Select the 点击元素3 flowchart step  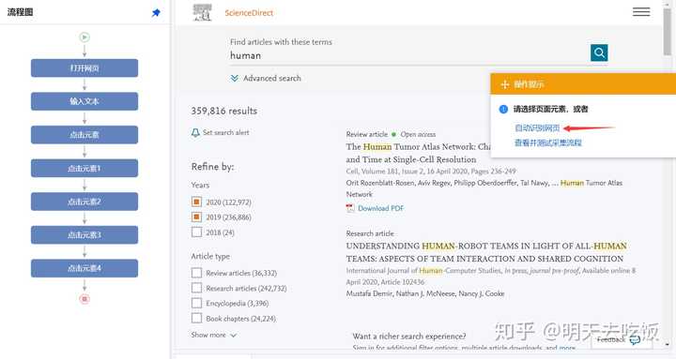pos(84,235)
